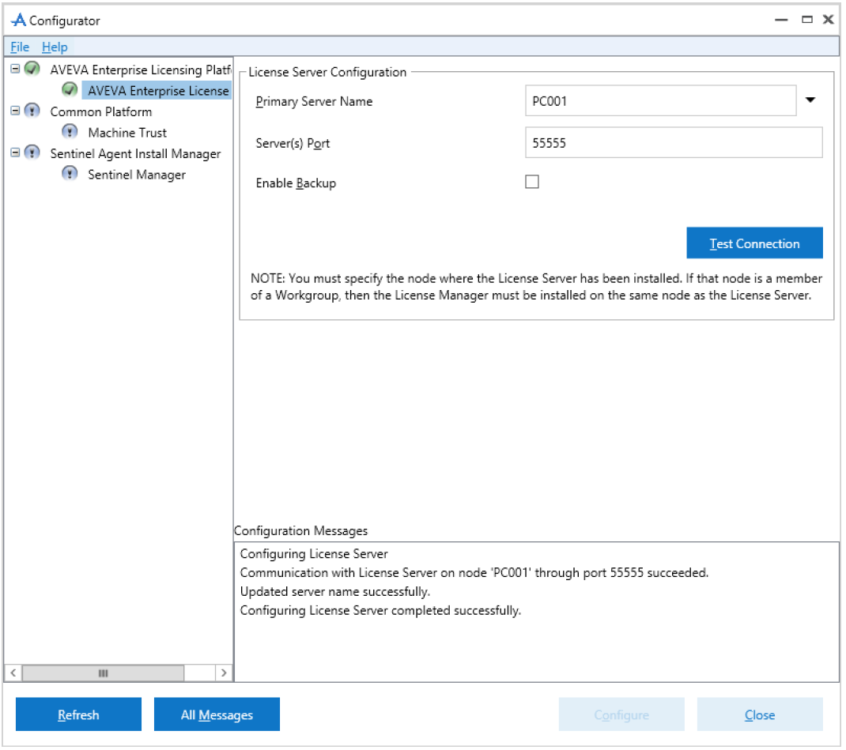Click the Test Connection button
This screenshot has height=750, width=846.
756,243
